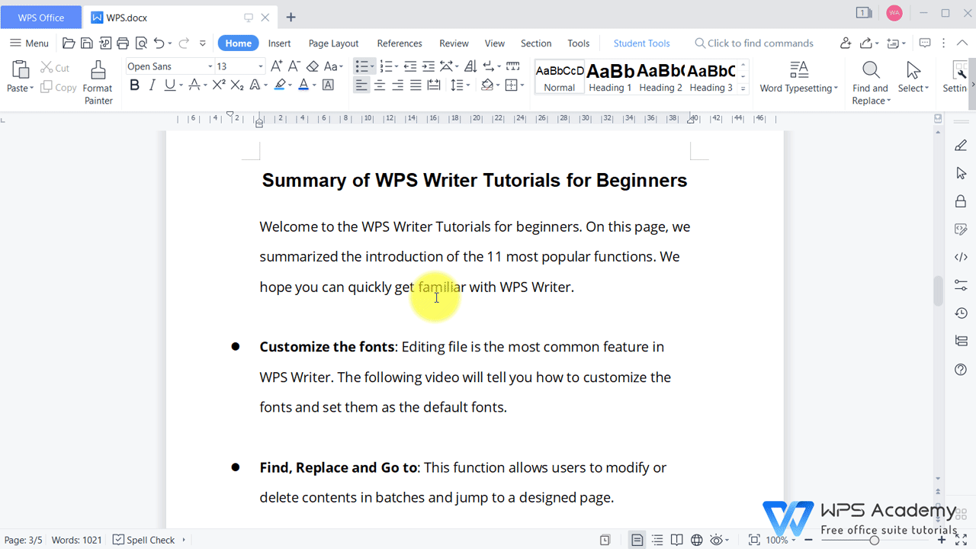Increase font size with the A+ icon
The height and width of the screenshot is (549, 976).
(x=277, y=66)
